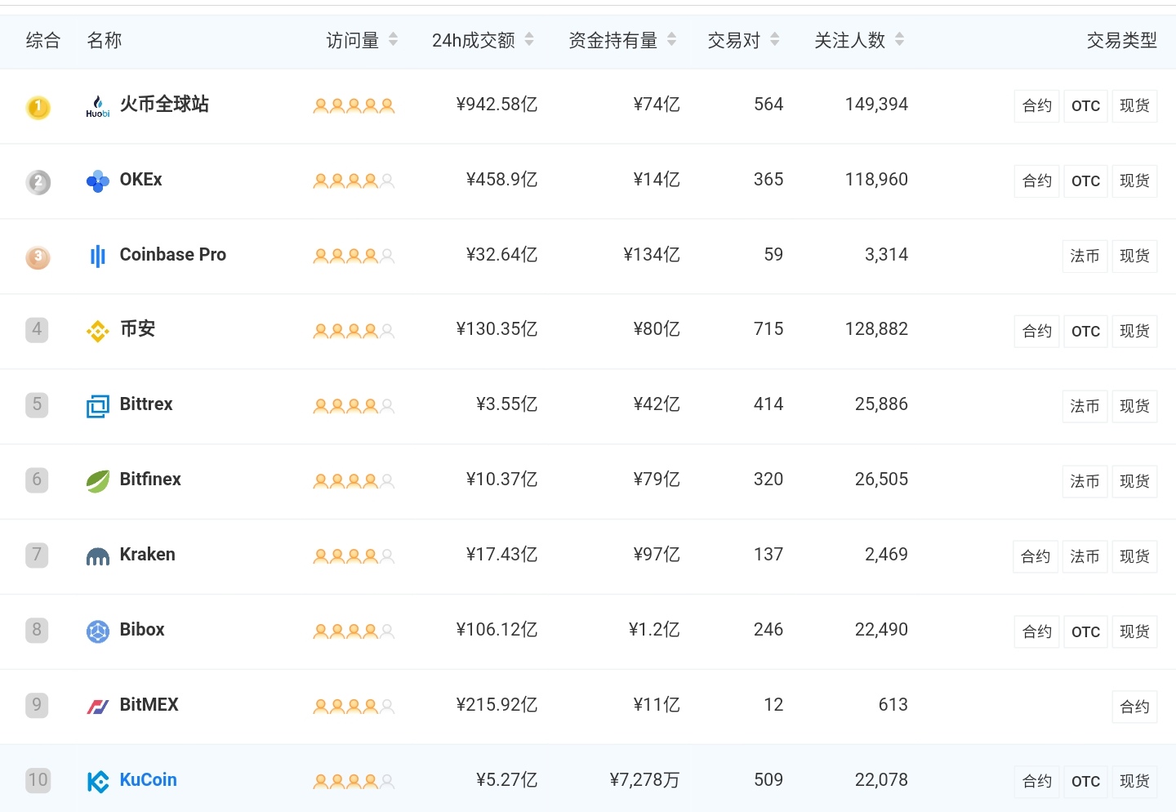Click the Bitfinex leaf logo icon
The width and height of the screenshot is (1176, 812).
click(98, 481)
